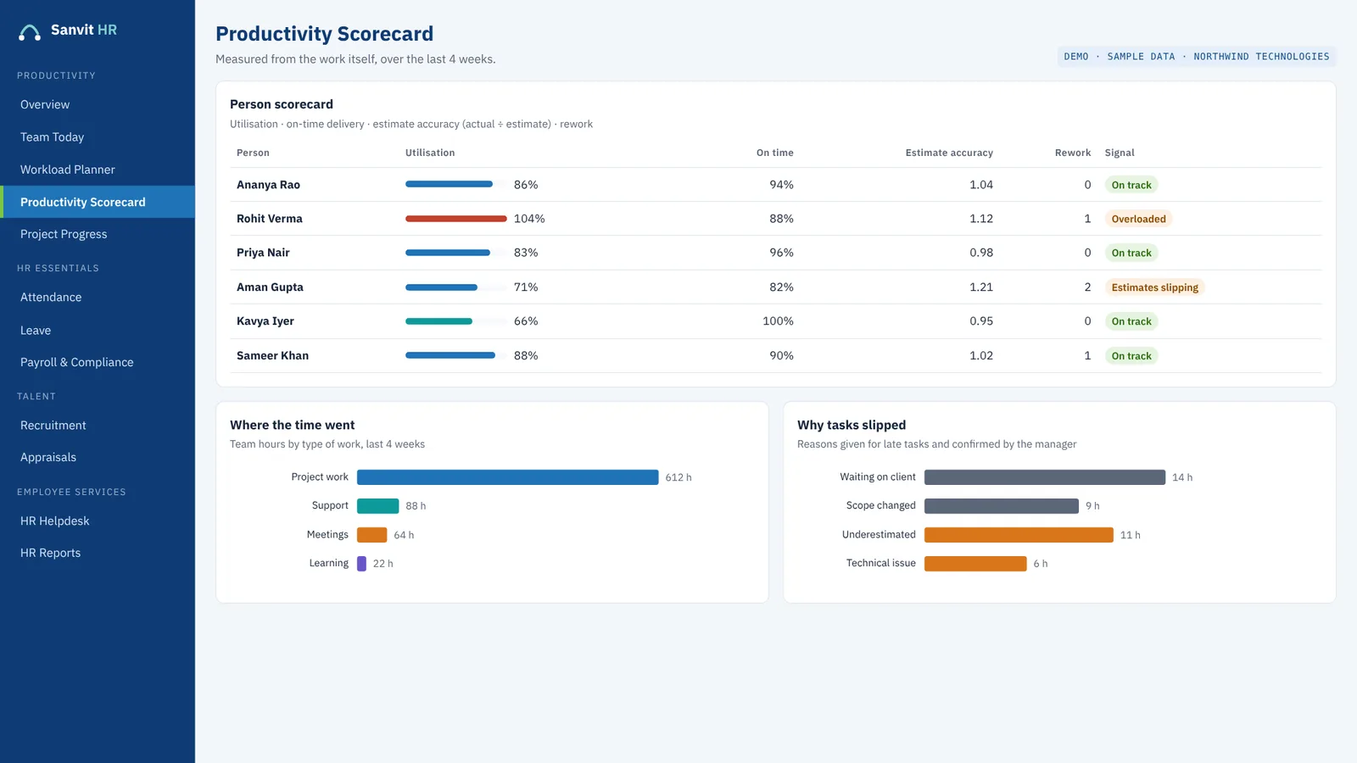Click the Estimate accuracy column header

pos(949,153)
